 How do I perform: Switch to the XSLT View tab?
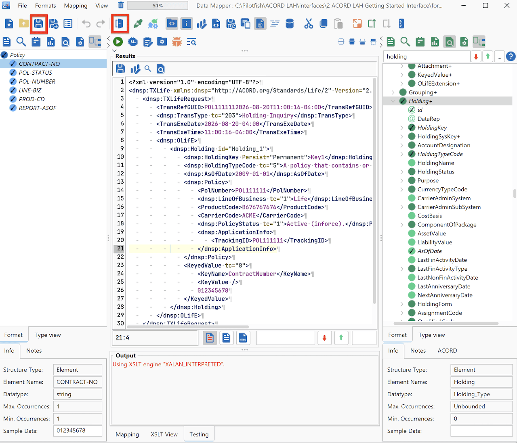coord(164,435)
